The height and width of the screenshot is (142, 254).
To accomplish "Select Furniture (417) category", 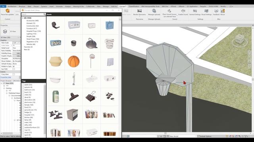I will [x=32, y=28].
